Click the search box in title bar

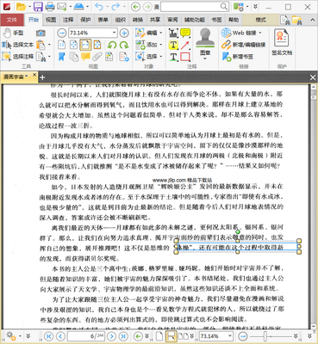click(195, 6)
